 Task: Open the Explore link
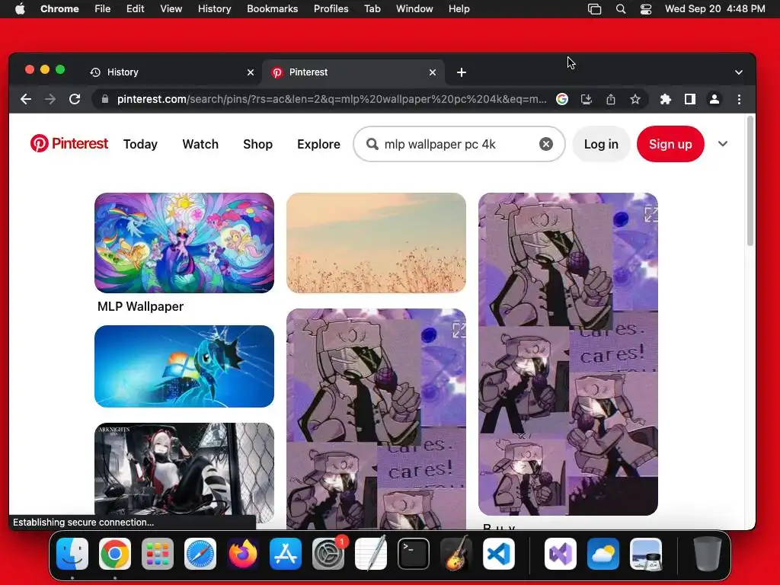[x=319, y=144]
